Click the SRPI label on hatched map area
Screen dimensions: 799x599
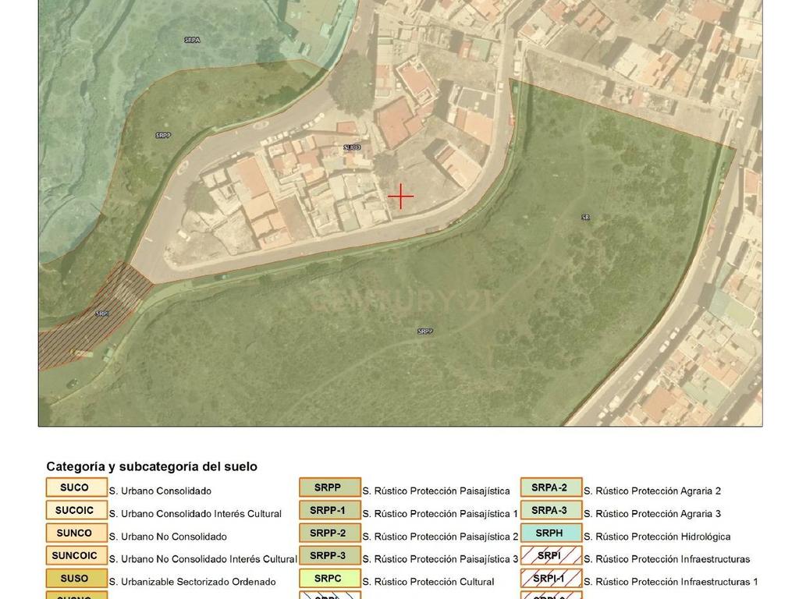click(x=102, y=314)
